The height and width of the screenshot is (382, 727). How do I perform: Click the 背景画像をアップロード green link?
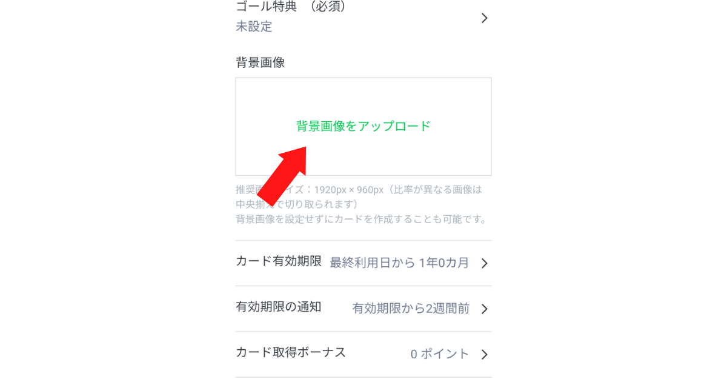point(363,126)
